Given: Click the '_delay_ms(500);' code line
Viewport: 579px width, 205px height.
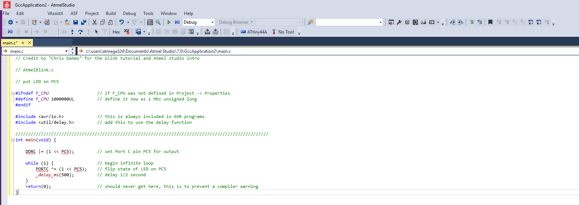Looking at the screenshot, I should coord(55,175).
